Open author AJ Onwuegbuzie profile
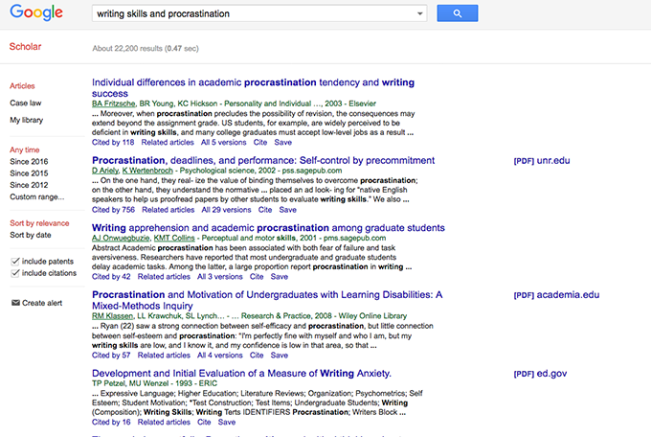 121,238
